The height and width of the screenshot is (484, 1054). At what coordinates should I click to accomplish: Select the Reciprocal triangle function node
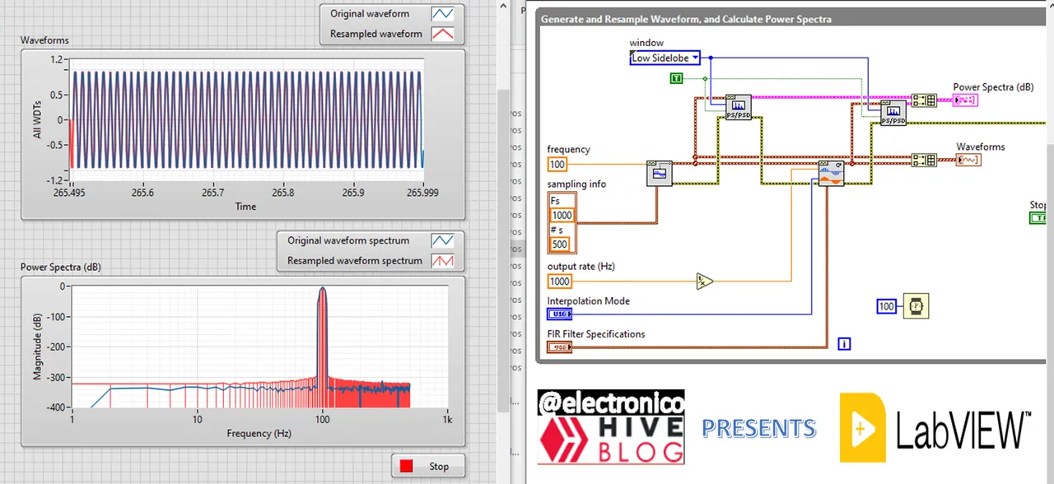pos(704,282)
